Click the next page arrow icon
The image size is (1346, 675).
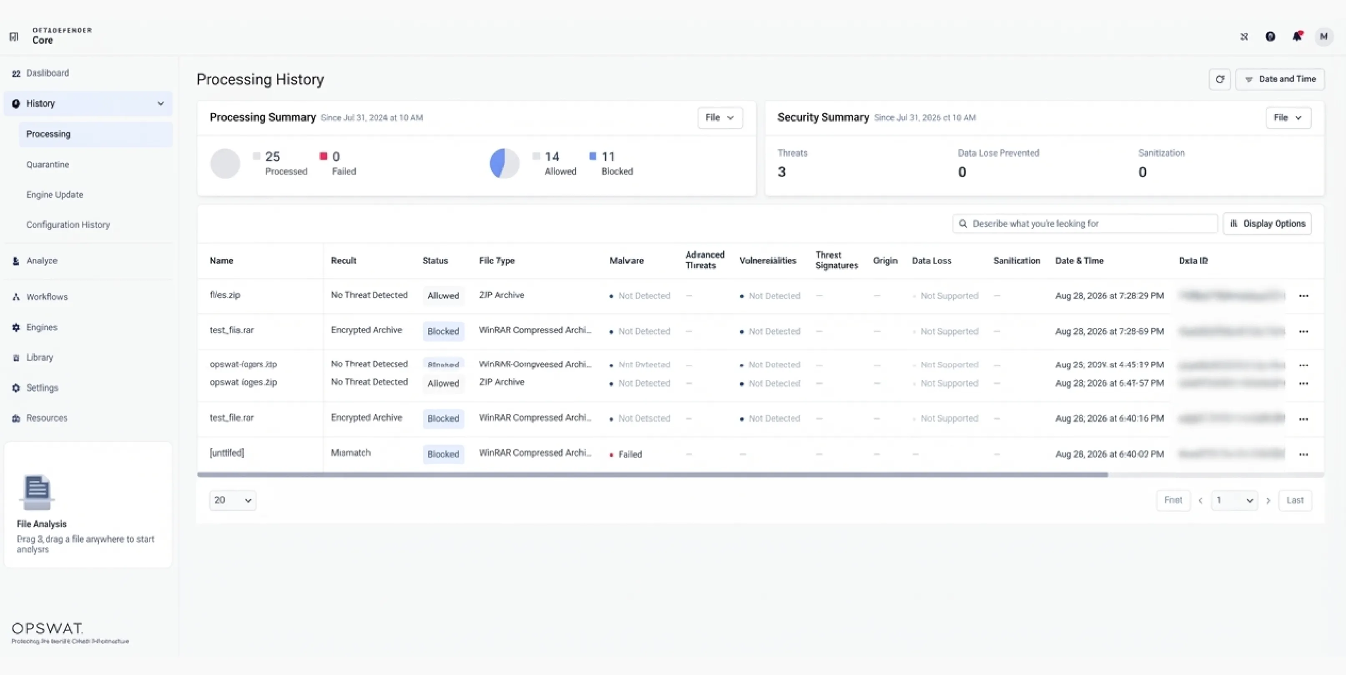click(x=1268, y=501)
